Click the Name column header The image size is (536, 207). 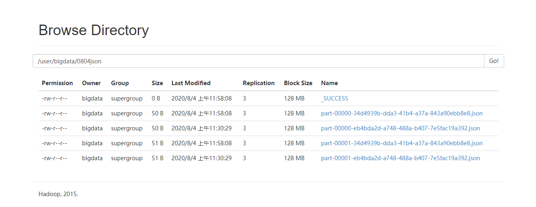330,83
